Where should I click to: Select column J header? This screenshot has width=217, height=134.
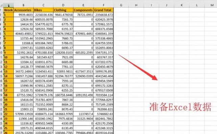pos(167,5)
